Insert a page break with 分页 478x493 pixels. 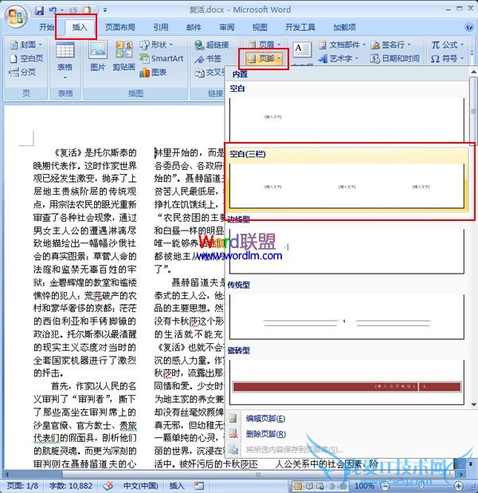tap(22, 72)
